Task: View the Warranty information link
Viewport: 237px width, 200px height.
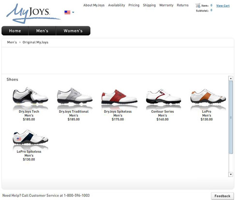Action: [166, 5]
